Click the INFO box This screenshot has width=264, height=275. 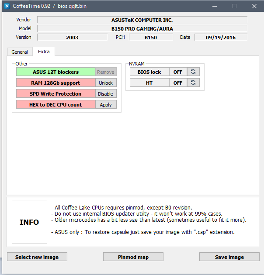pos(29,222)
